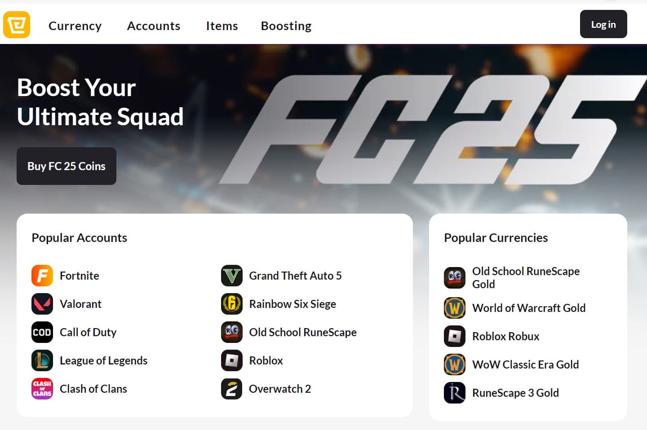Click the Fortnite orange F icon
647x430 pixels.
42,276
